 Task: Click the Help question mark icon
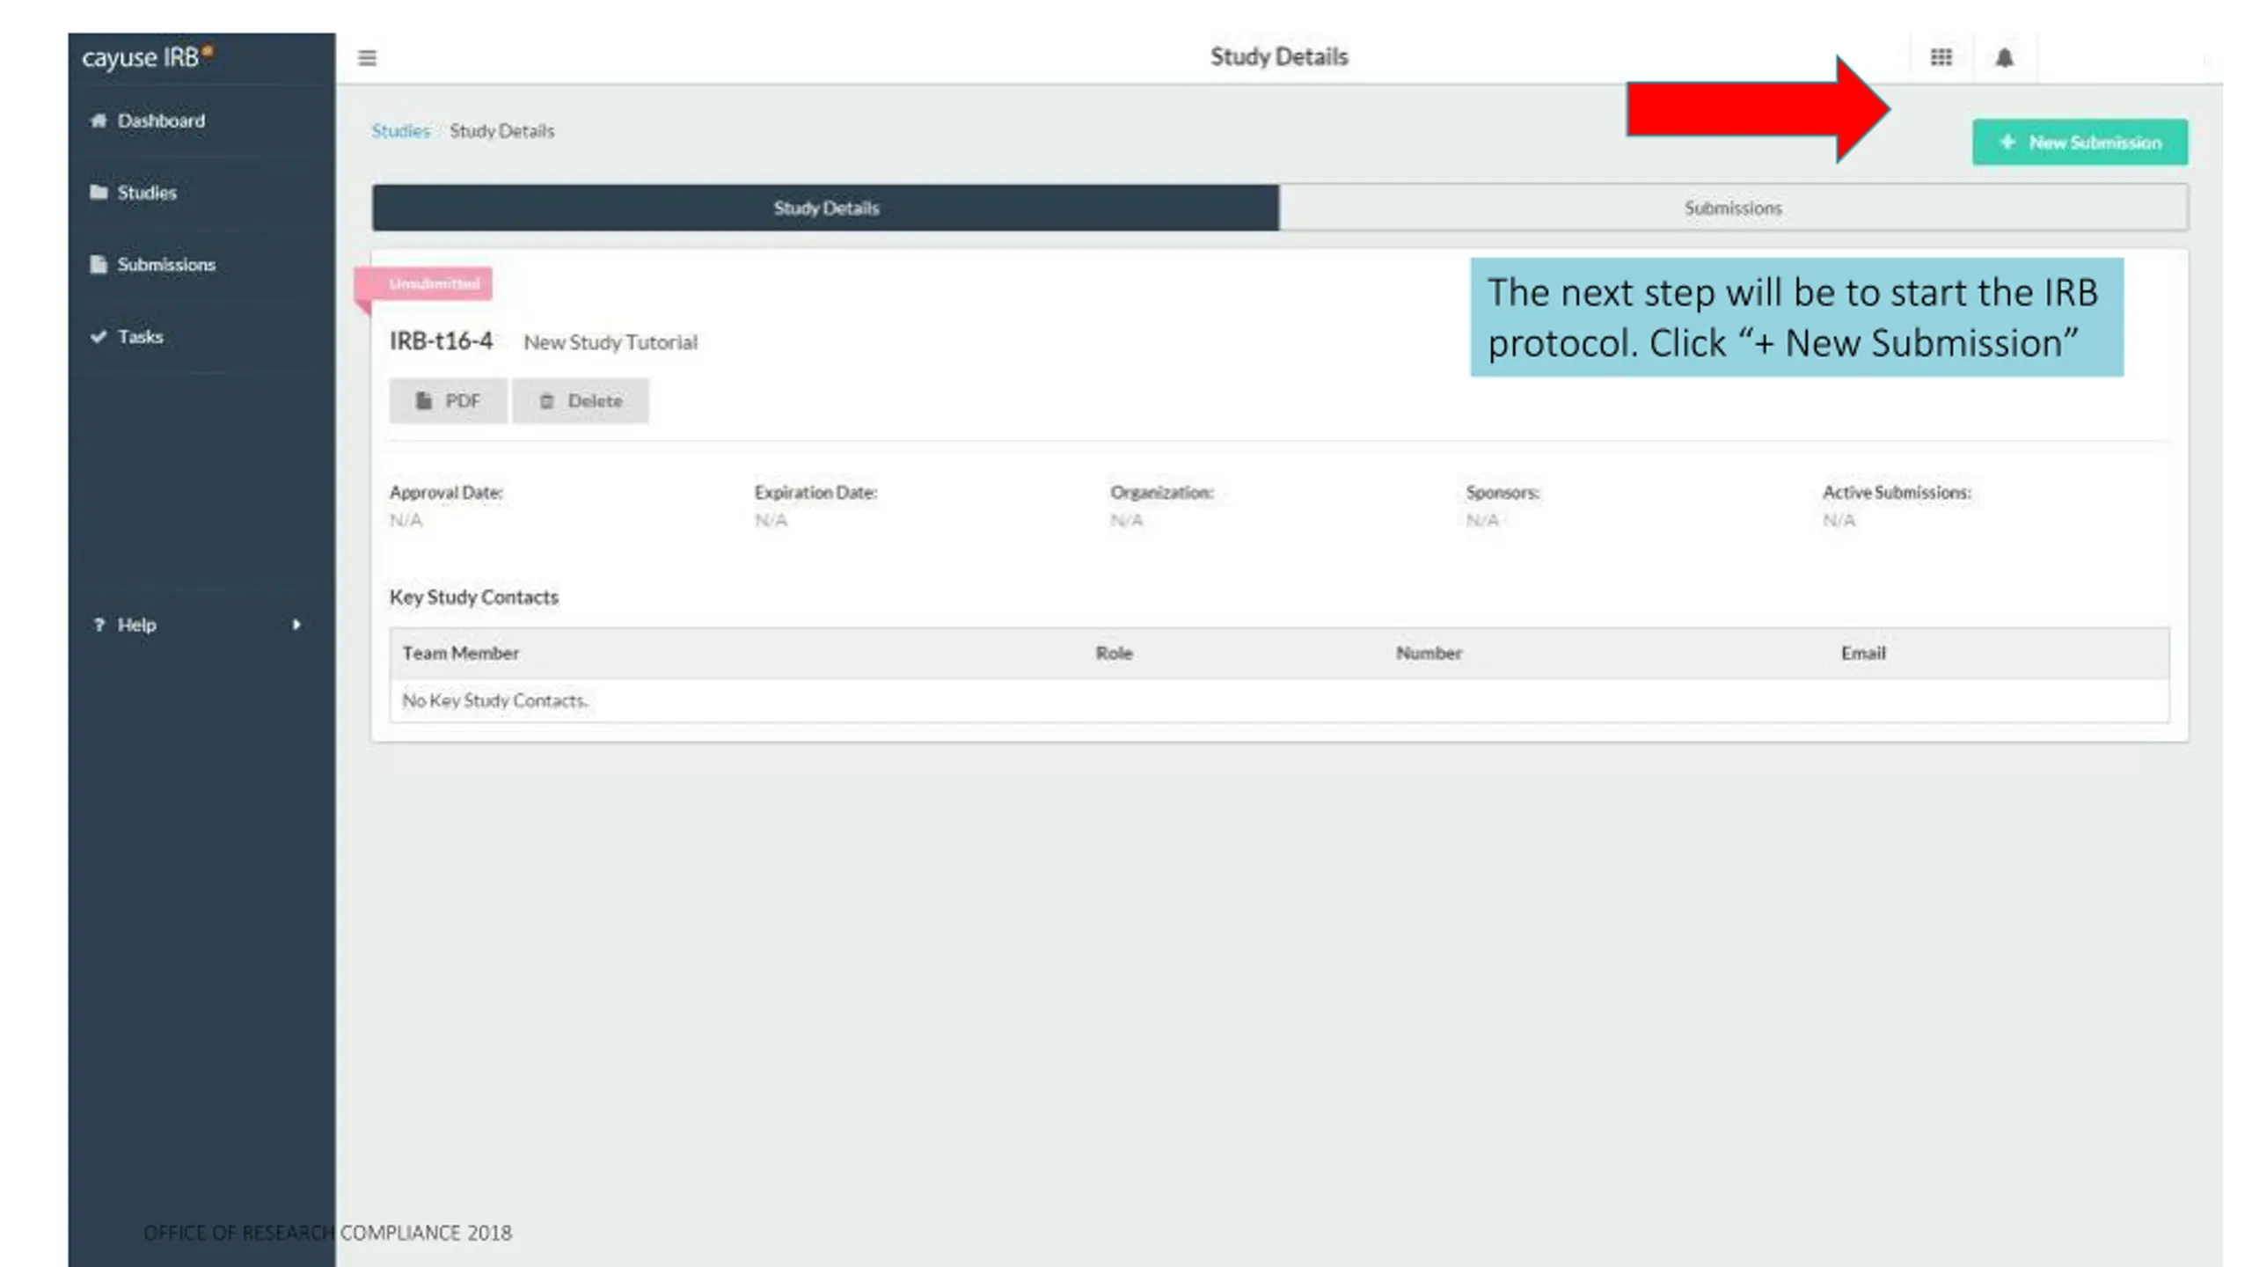click(x=99, y=625)
